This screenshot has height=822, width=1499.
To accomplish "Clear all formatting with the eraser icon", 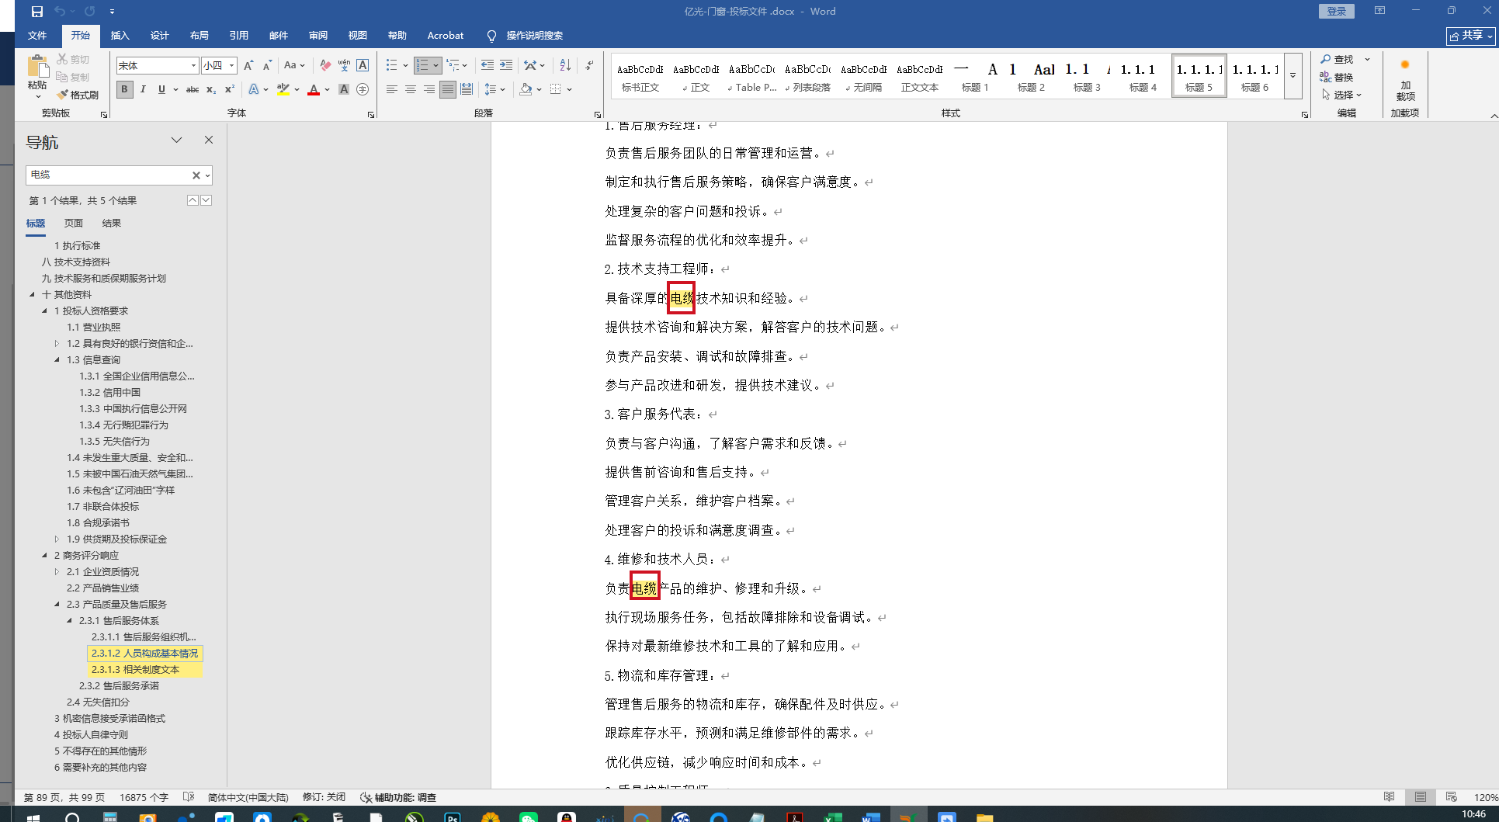I will (x=325, y=66).
